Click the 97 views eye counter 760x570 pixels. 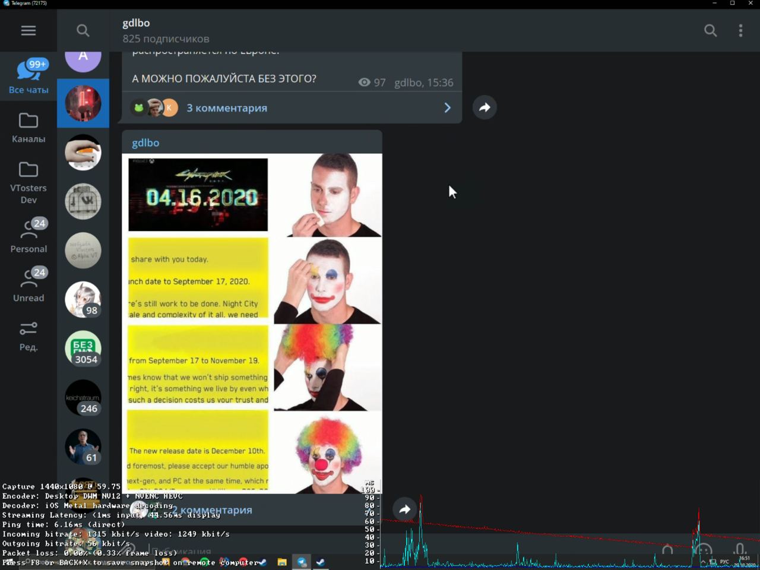click(372, 83)
